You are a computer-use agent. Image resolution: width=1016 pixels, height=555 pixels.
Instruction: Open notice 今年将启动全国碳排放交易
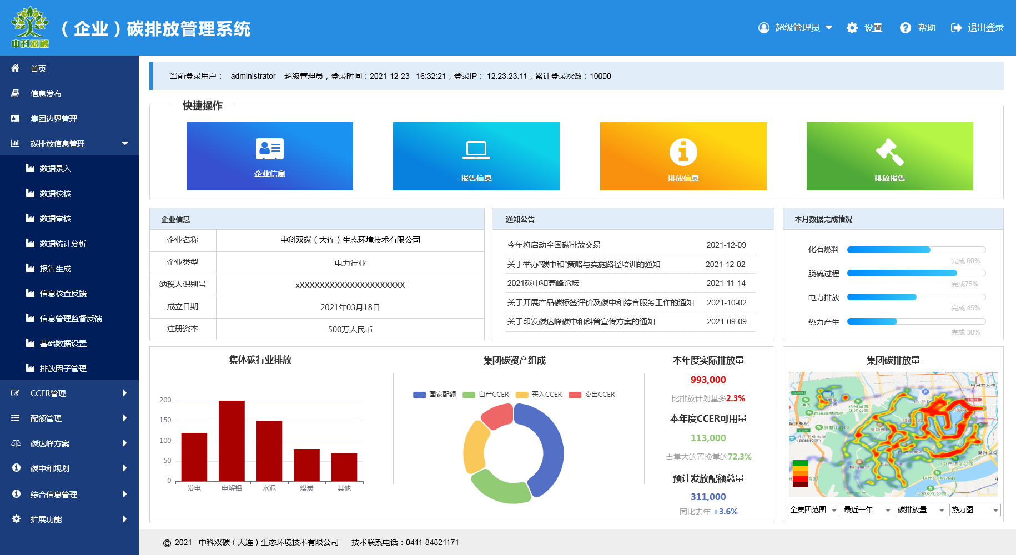pyautogui.click(x=554, y=245)
